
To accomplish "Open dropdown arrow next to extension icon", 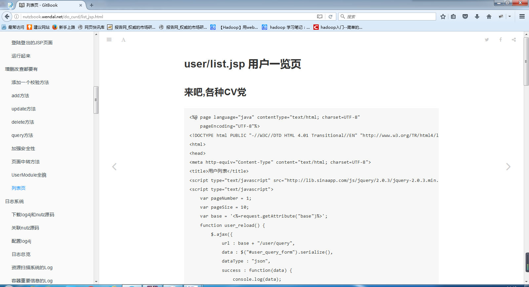I will [509, 17].
